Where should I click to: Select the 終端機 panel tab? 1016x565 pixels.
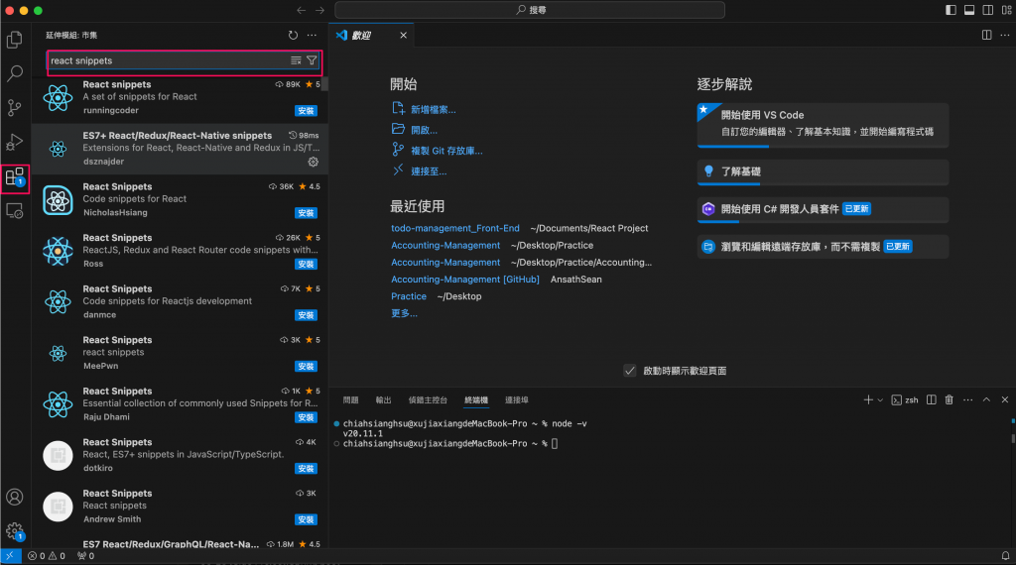coord(476,400)
